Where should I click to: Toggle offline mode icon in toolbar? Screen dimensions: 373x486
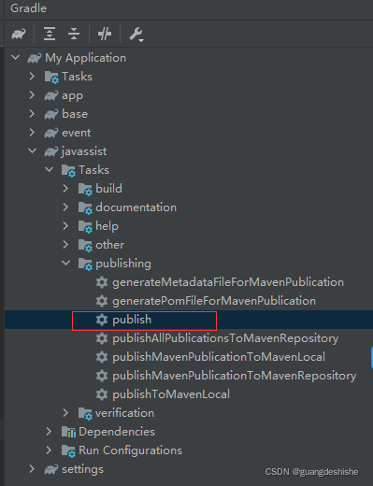pos(105,34)
